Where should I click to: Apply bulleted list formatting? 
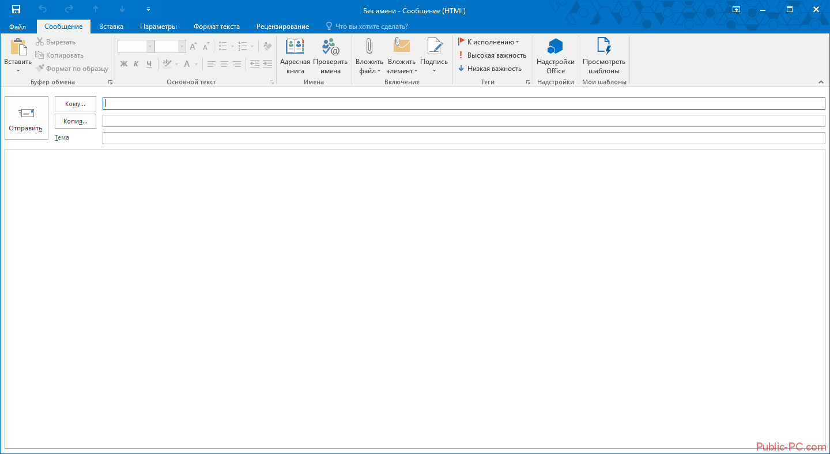coord(223,47)
